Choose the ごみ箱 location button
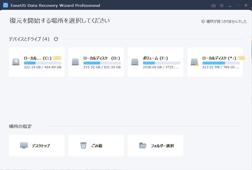The image size is (252, 170). [96, 146]
